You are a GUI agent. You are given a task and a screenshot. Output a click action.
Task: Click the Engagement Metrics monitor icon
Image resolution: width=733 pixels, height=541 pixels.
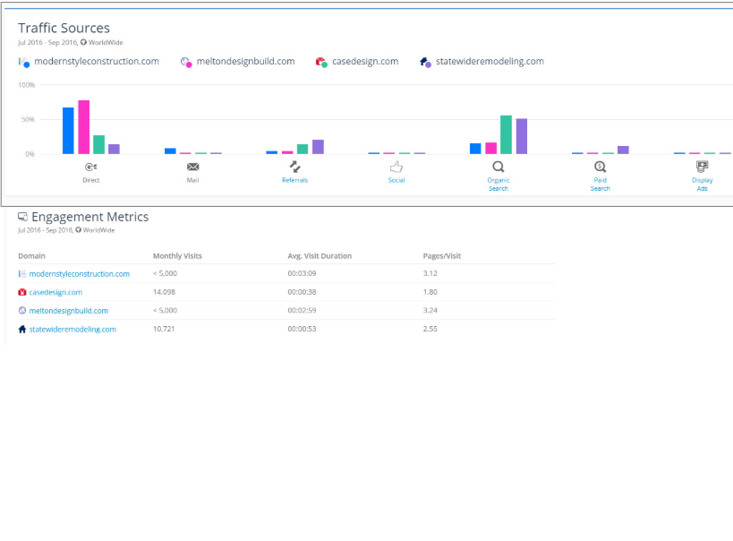[22, 217]
